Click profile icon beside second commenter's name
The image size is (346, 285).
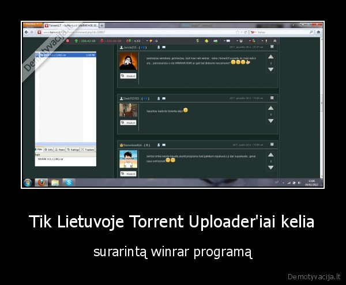point(159,98)
